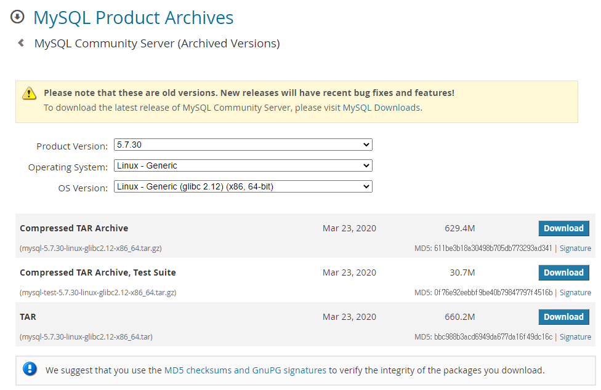601x390 pixels.
Task: Click the MD5 hash starting with 0f76e92e
Action: (x=493, y=293)
